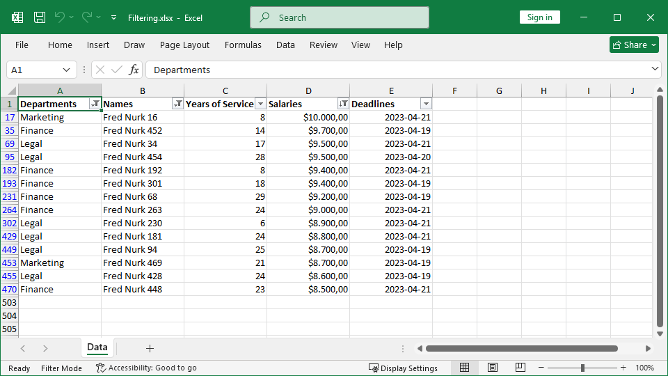
Task: Click the zoom in plus icon
Action: [623, 368]
